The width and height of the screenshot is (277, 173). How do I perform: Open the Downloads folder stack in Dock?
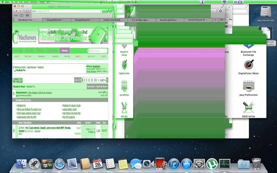click(243, 164)
